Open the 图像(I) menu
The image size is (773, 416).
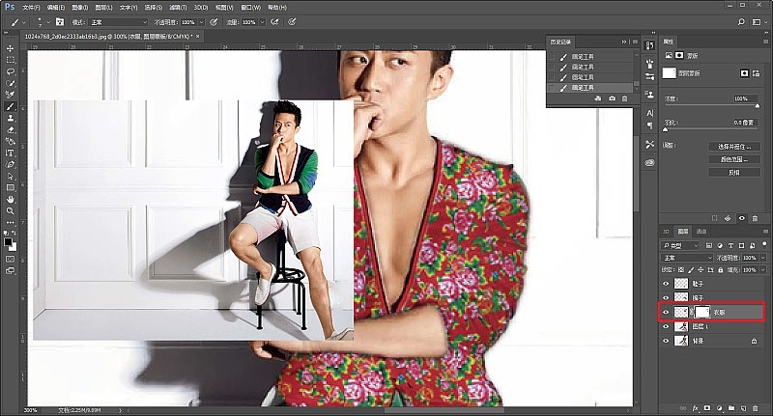(80, 8)
